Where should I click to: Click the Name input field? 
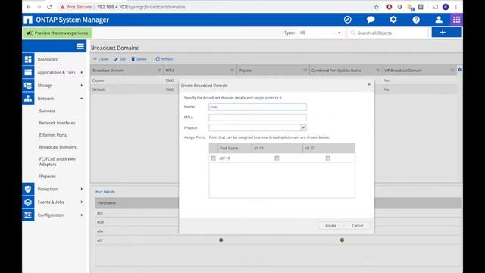point(258,107)
